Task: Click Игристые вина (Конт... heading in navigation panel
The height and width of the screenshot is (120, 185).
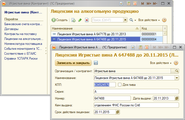Action: [23, 12]
